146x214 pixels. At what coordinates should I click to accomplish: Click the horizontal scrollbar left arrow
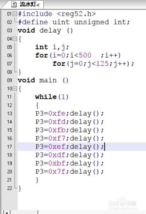(x=7, y=212)
